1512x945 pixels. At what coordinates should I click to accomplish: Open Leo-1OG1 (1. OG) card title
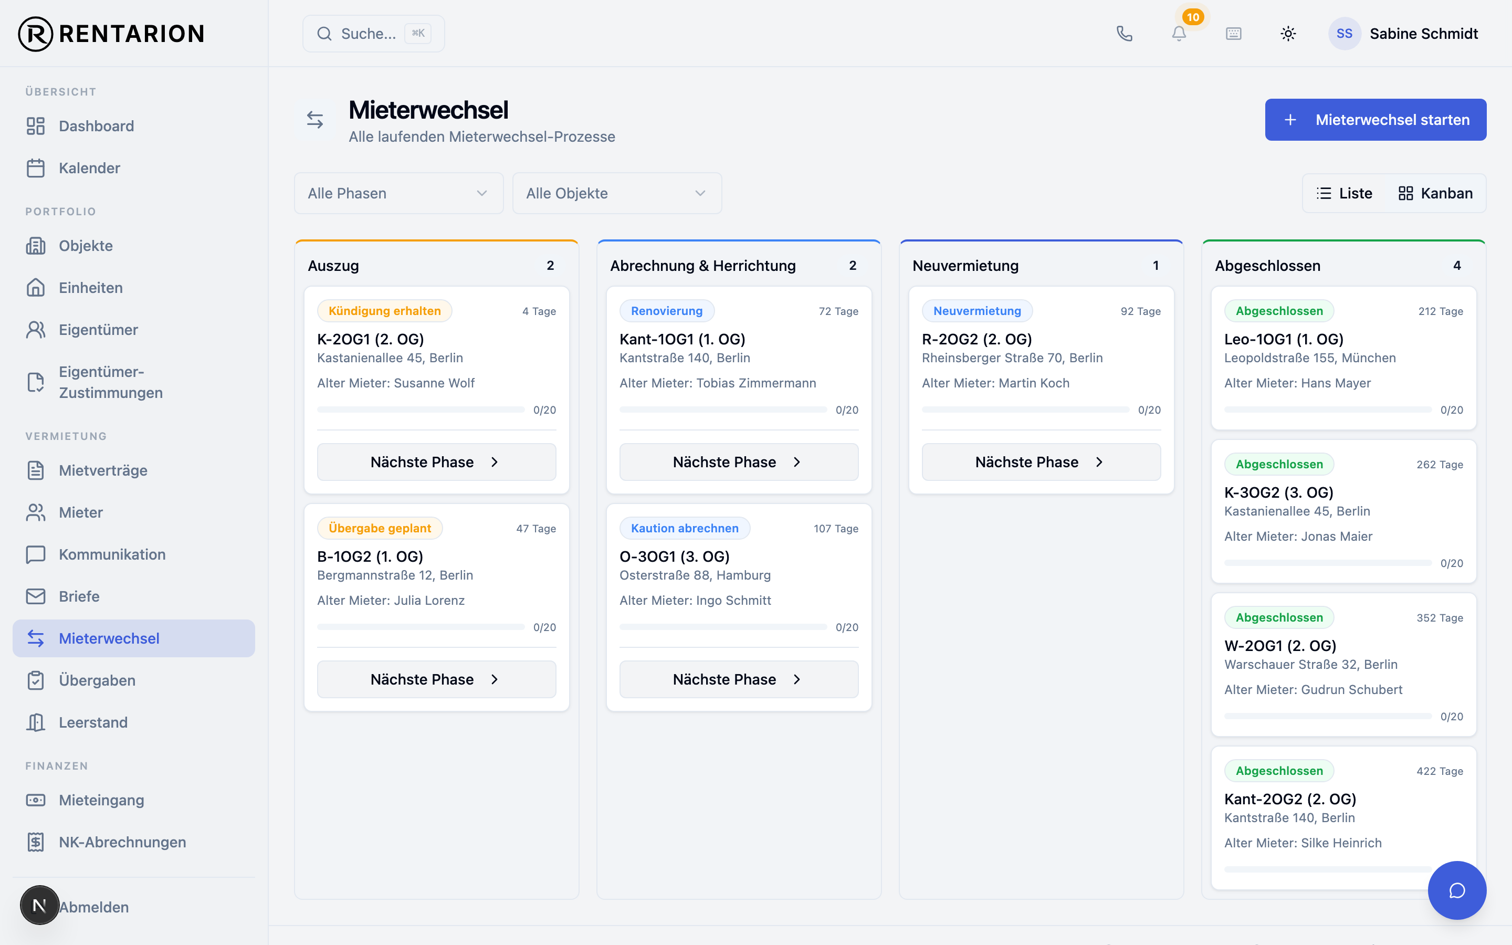coord(1283,339)
